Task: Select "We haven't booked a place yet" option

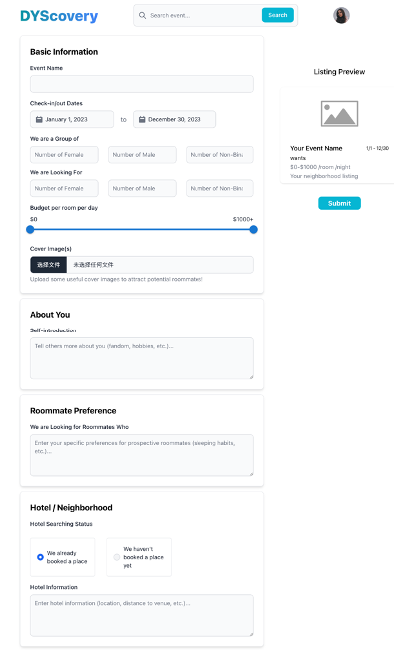Action: 117,557
